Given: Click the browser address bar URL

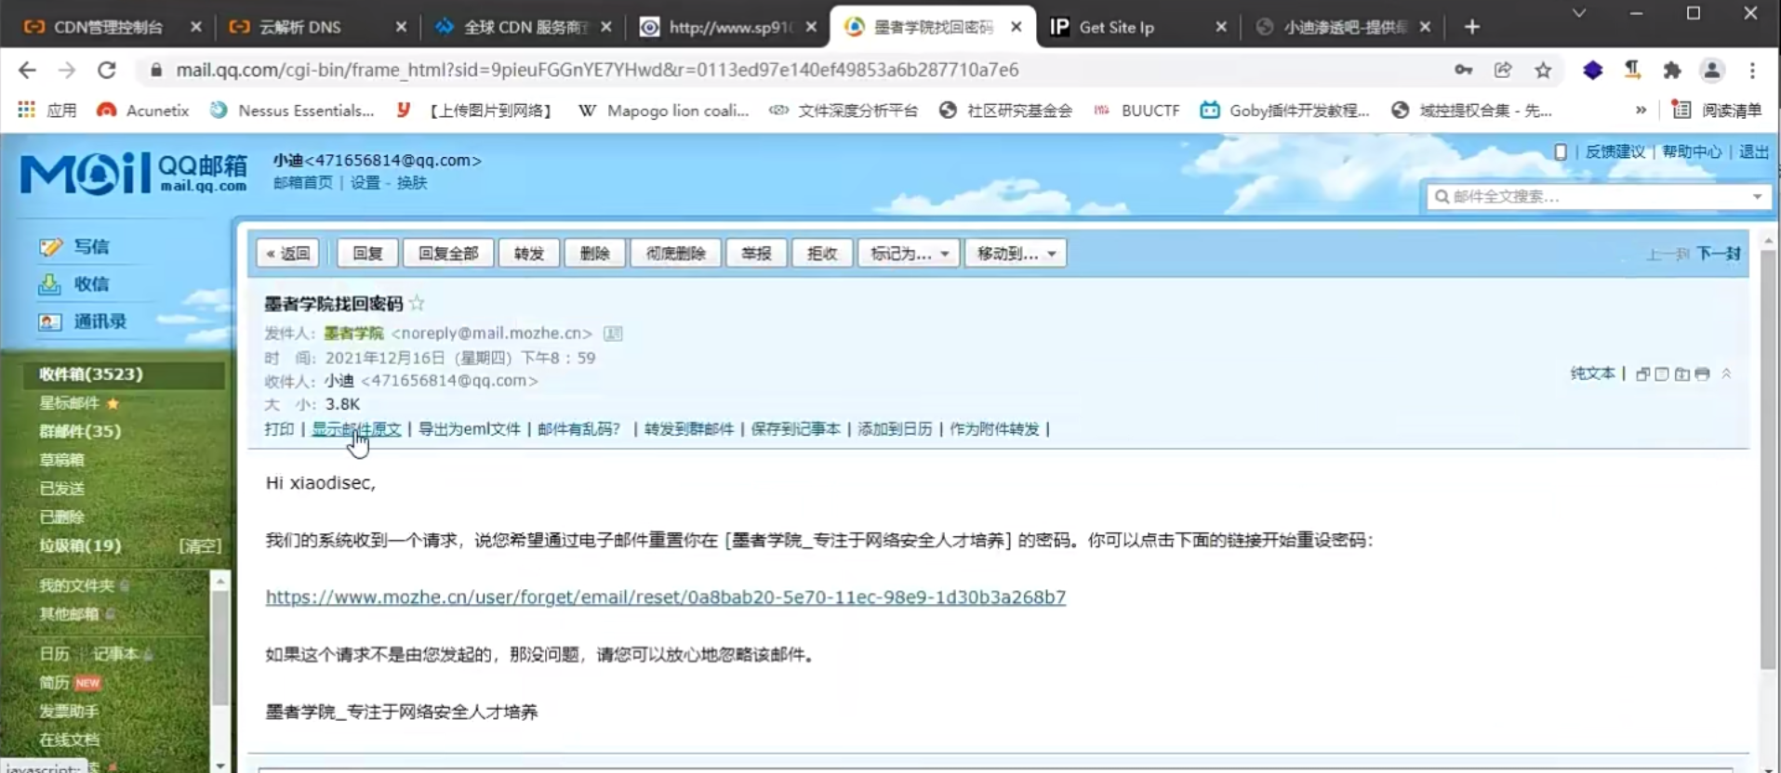Looking at the screenshot, I should tap(597, 70).
